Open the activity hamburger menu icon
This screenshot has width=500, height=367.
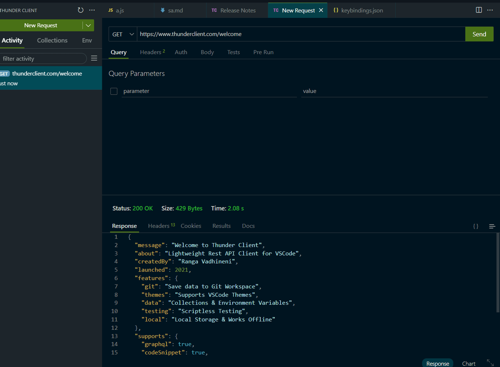94,58
